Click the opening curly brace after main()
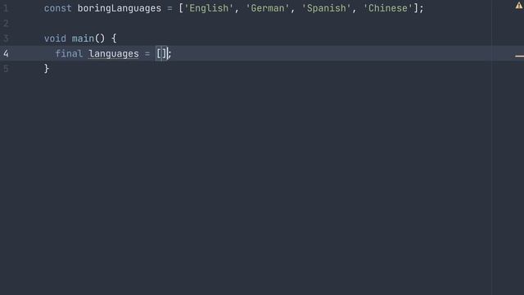 click(x=114, y=39)
